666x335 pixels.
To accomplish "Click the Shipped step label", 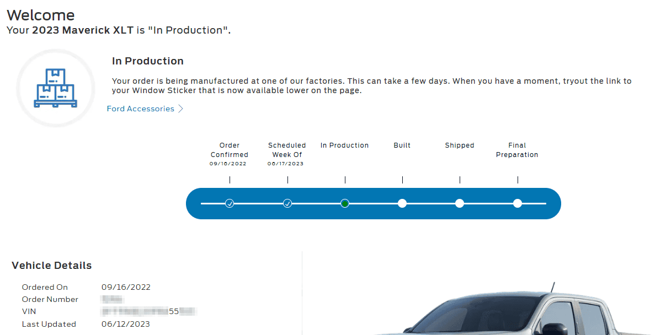I will (460, 145).
